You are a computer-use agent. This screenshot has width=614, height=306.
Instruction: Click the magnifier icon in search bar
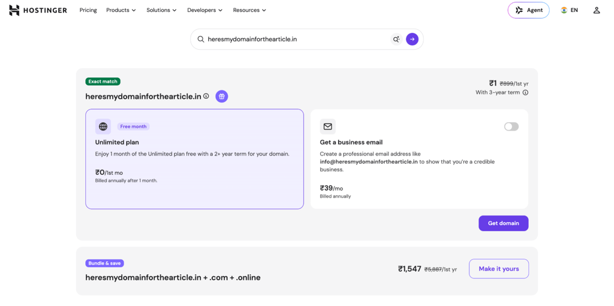click(x=200, y=39)
